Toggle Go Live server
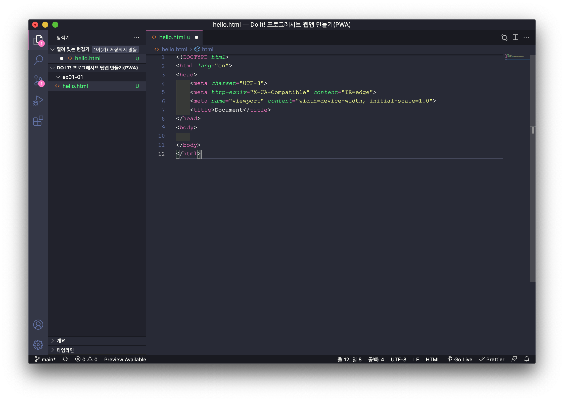The width and height of the screenshot is (564, 401). 460,359
